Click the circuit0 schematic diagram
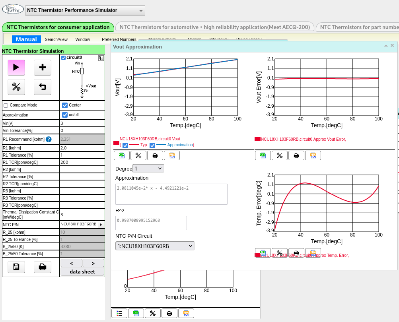This screenshot has height=322, width=399. pos(84,80)
